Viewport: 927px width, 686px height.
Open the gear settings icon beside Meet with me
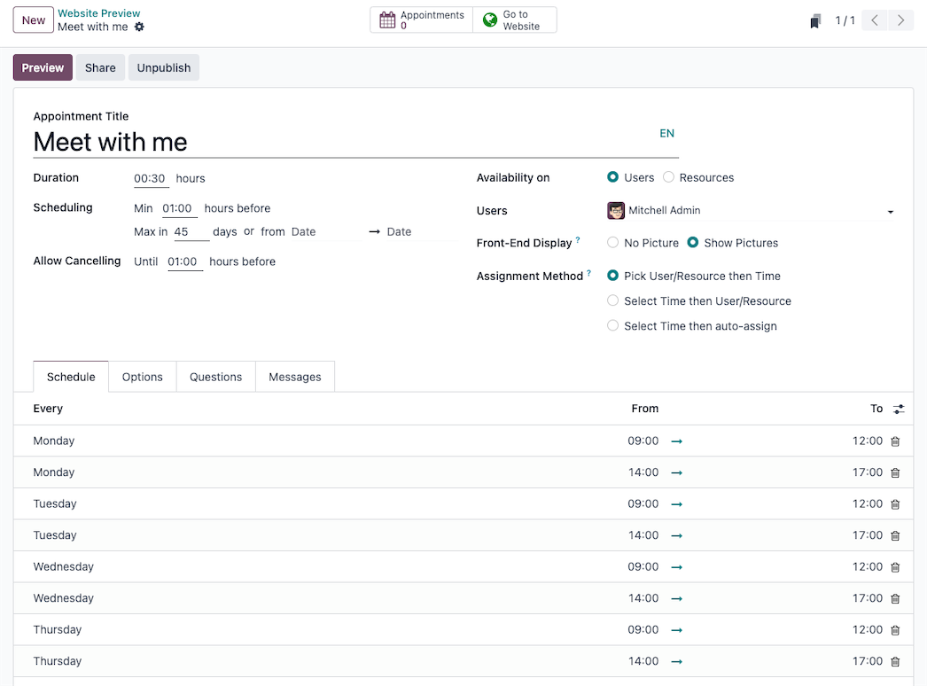(x=139, y=27)
